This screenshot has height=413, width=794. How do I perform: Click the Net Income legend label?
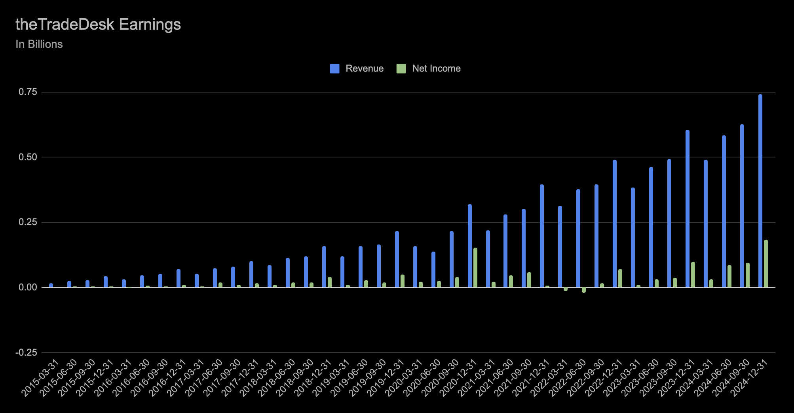pos(436,68)
